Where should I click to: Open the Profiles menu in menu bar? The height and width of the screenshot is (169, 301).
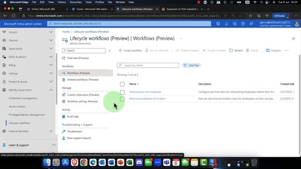coord(99,2)
